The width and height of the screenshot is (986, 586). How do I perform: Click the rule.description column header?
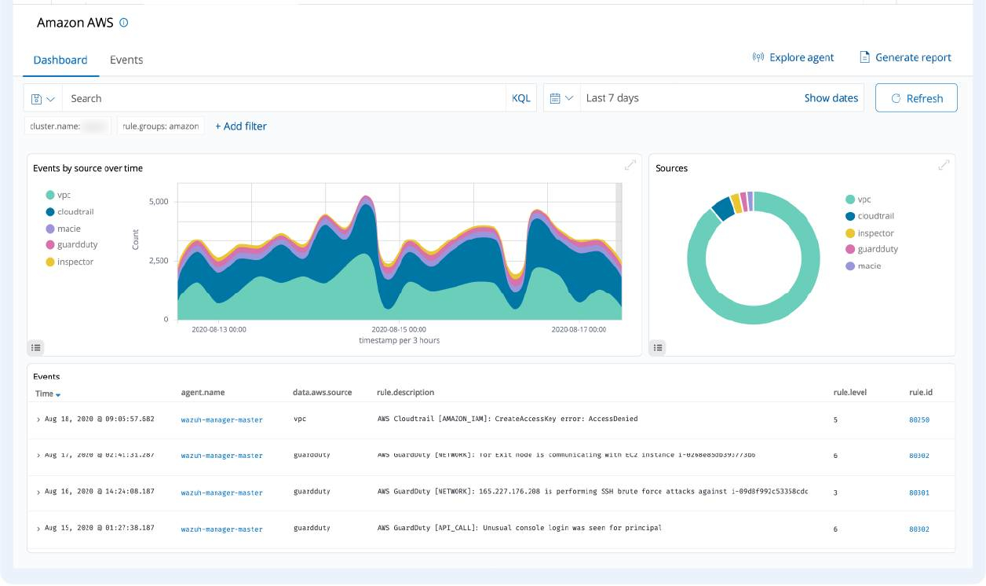click(x=406, y=392)
